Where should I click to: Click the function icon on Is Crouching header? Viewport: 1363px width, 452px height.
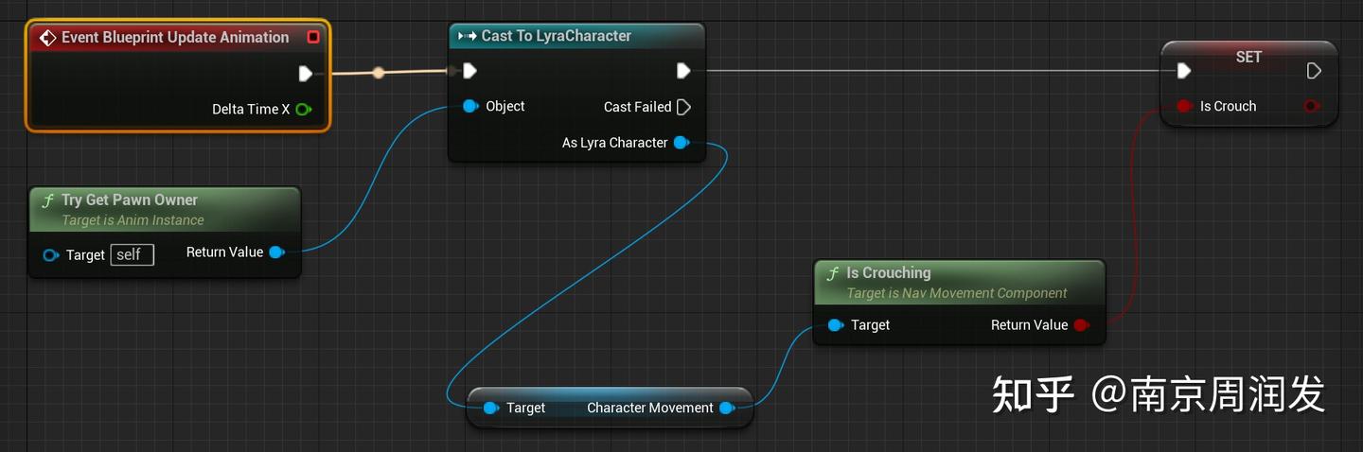click(833, 273)
